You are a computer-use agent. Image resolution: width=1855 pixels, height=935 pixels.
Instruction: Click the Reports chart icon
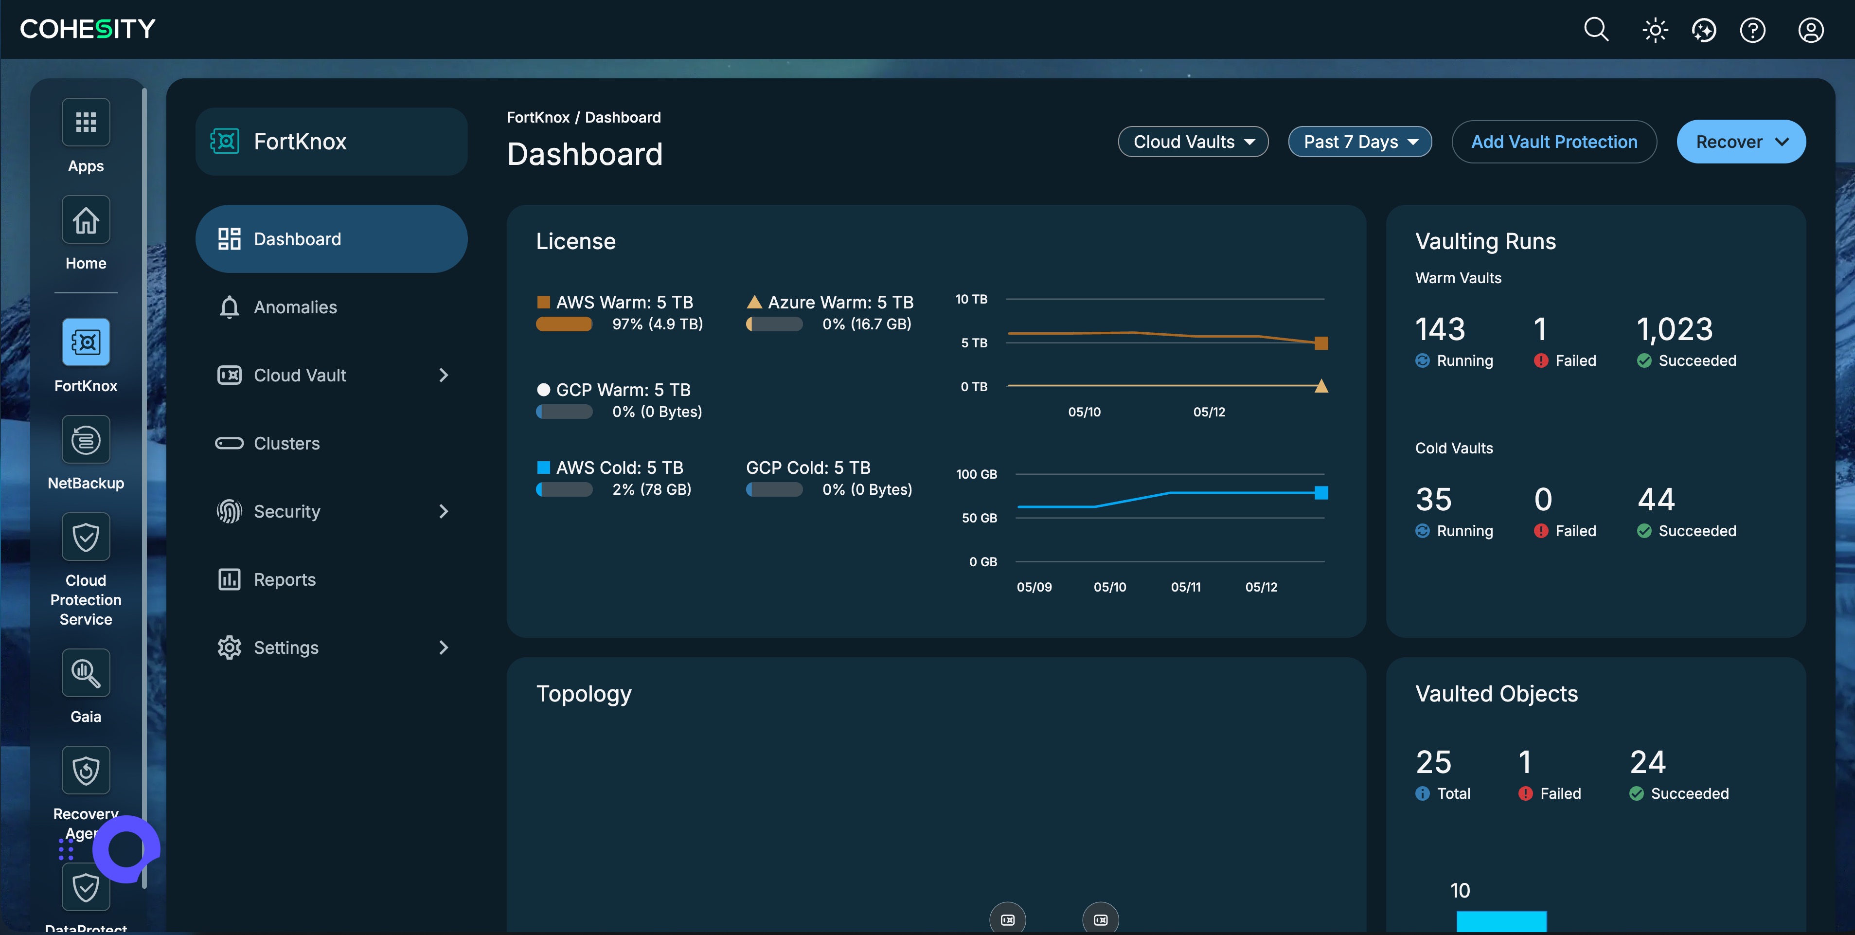(x=229, y=579)
